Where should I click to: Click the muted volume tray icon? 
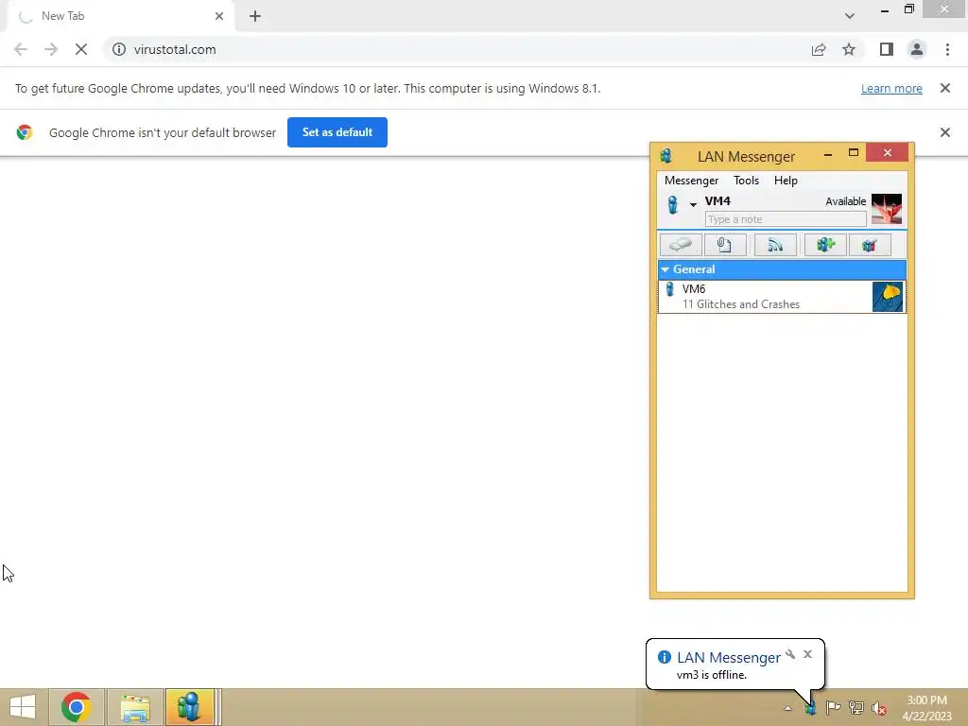click(x=879, y=708)
